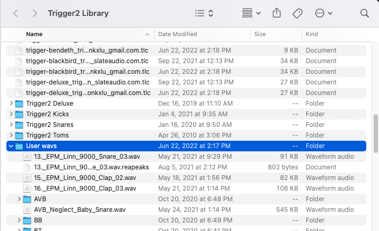Click the vertical scrollbar thumb
This screenshot has height=231, width=379.
coord(376,133)
